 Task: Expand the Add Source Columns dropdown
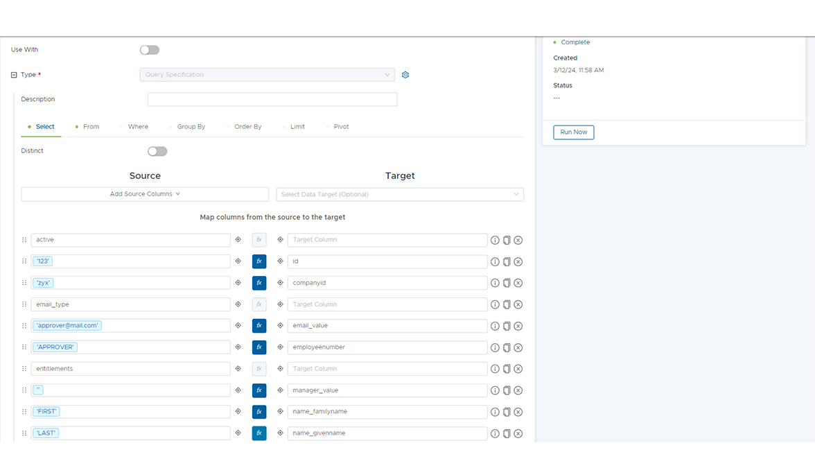click(x=145, y=194)
